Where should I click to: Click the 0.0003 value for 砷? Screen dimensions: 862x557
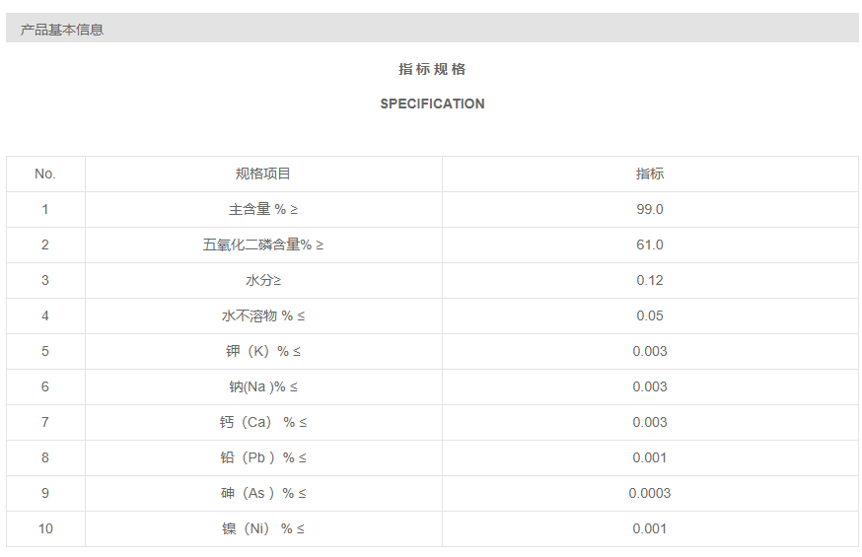click(x=650, y=493)
